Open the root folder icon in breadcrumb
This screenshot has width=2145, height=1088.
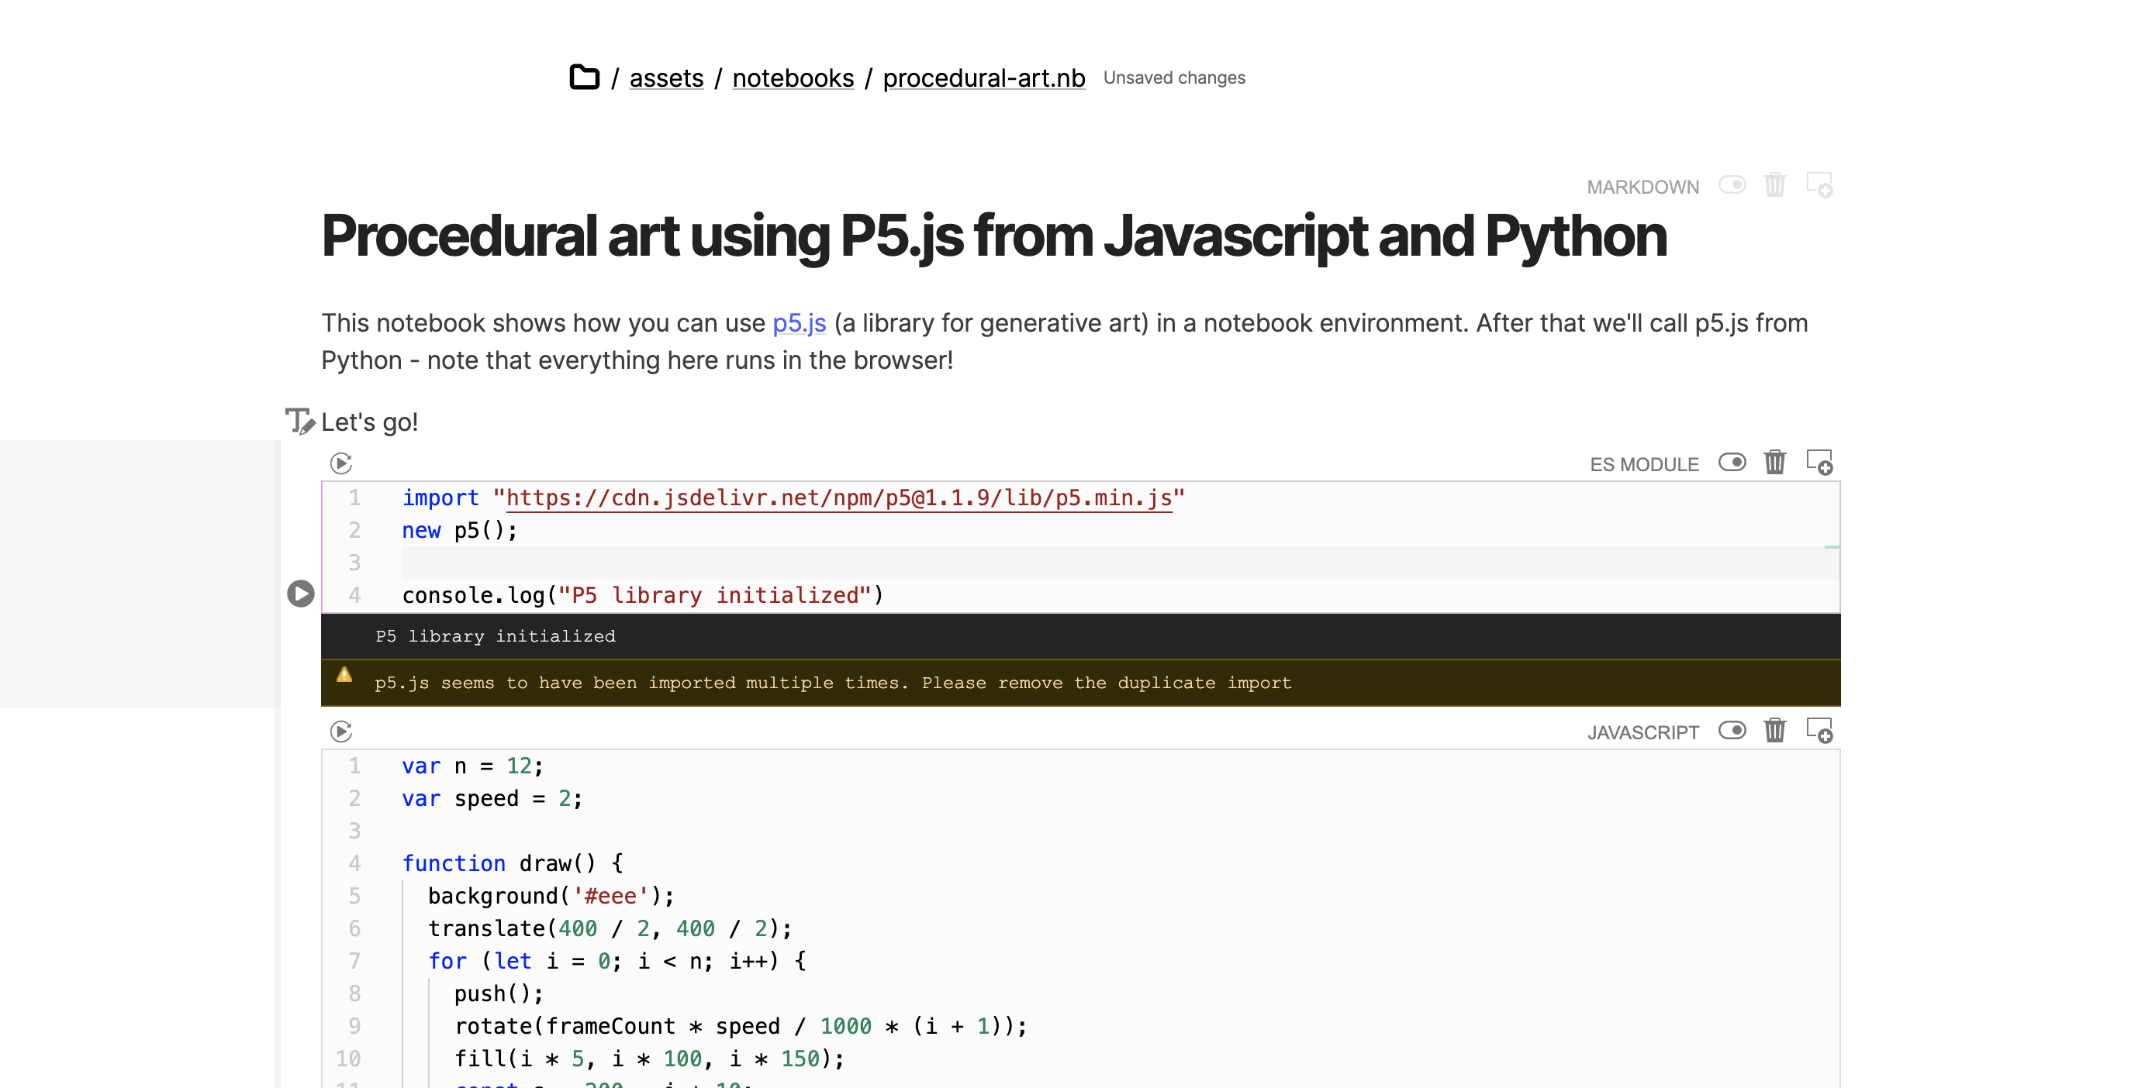pos(584,77)
